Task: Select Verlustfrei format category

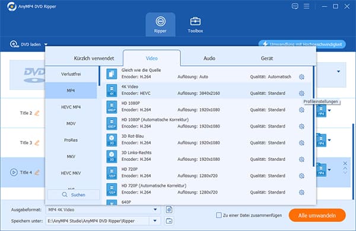Action: (71, 74)
